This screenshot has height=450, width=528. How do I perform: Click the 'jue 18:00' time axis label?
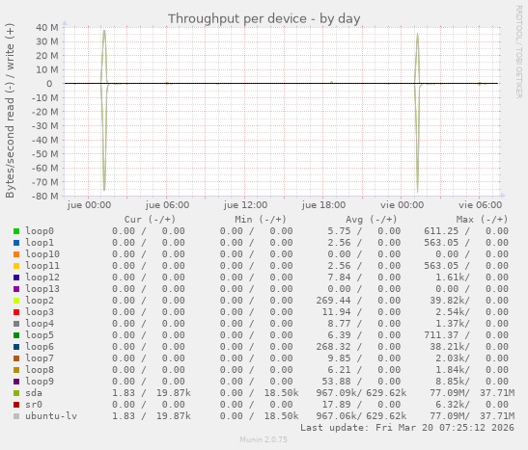[x=323, y=205]
